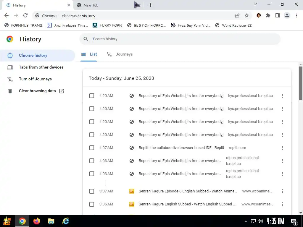The image size is (303, 227).
Task: Open more actions for the 3:36 AM entry
Action: point(282,204)
